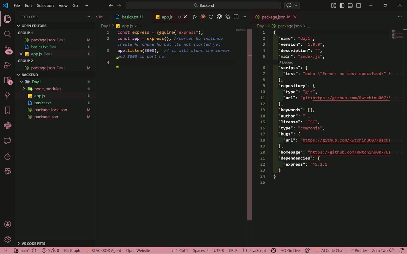Click the Debug codelens above scripts

[286, 62]
